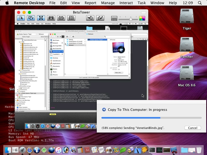Get clipboard contents from remote computer
The height and width of the screenshot is (155, 207).
click(90, 18)
